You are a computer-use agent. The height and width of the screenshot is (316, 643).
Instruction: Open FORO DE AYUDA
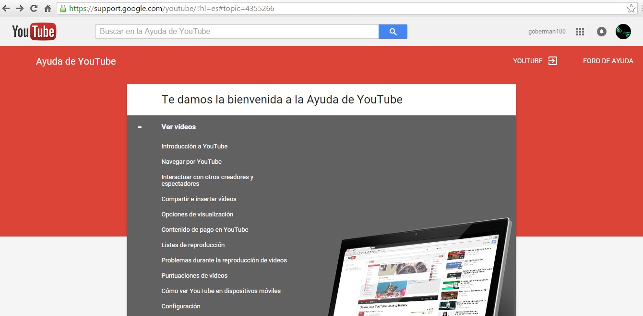608,61
